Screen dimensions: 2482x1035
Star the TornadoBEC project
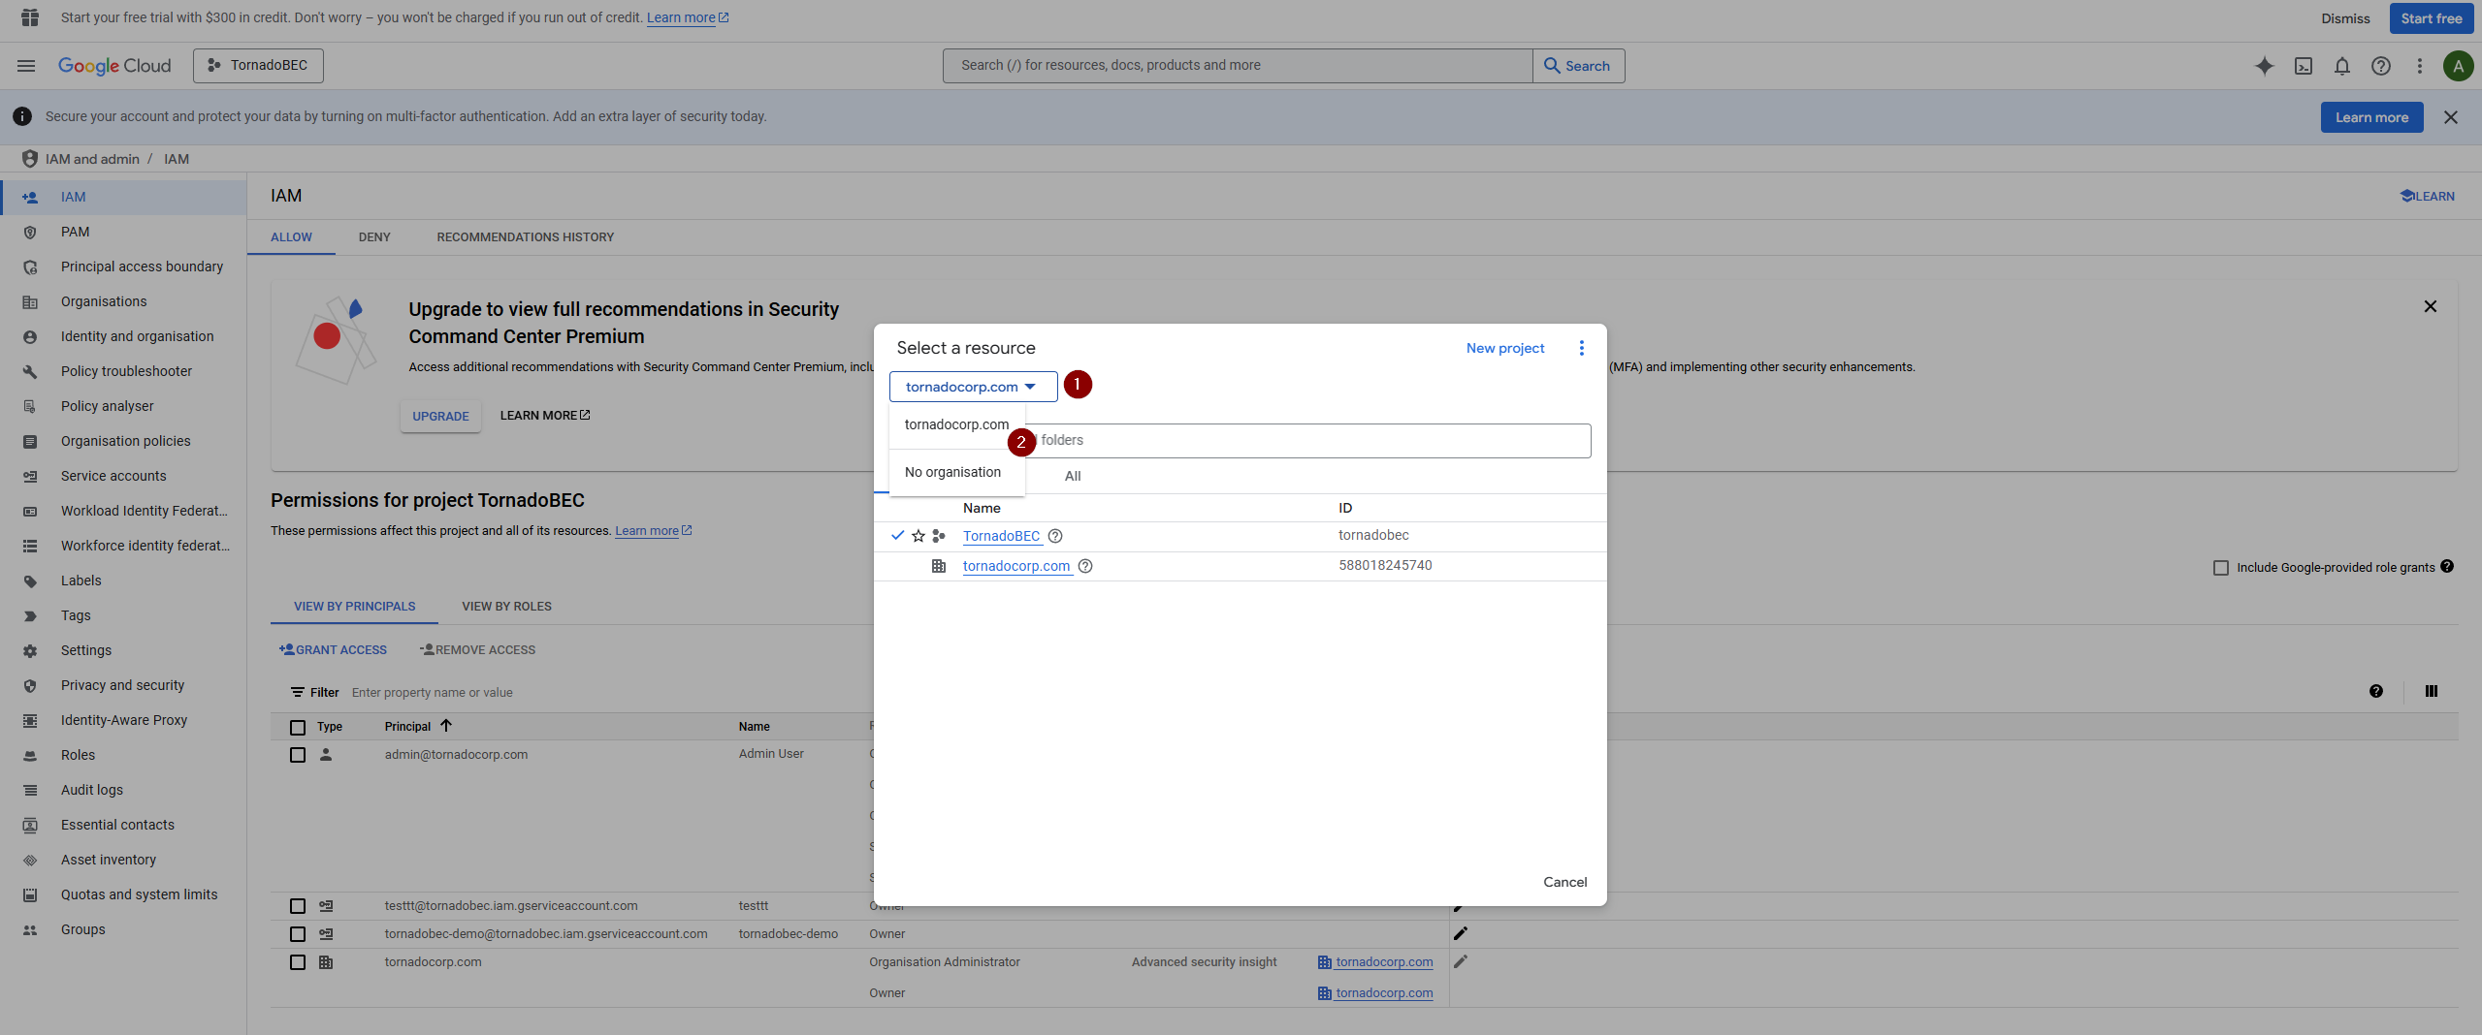click(918, 536)
